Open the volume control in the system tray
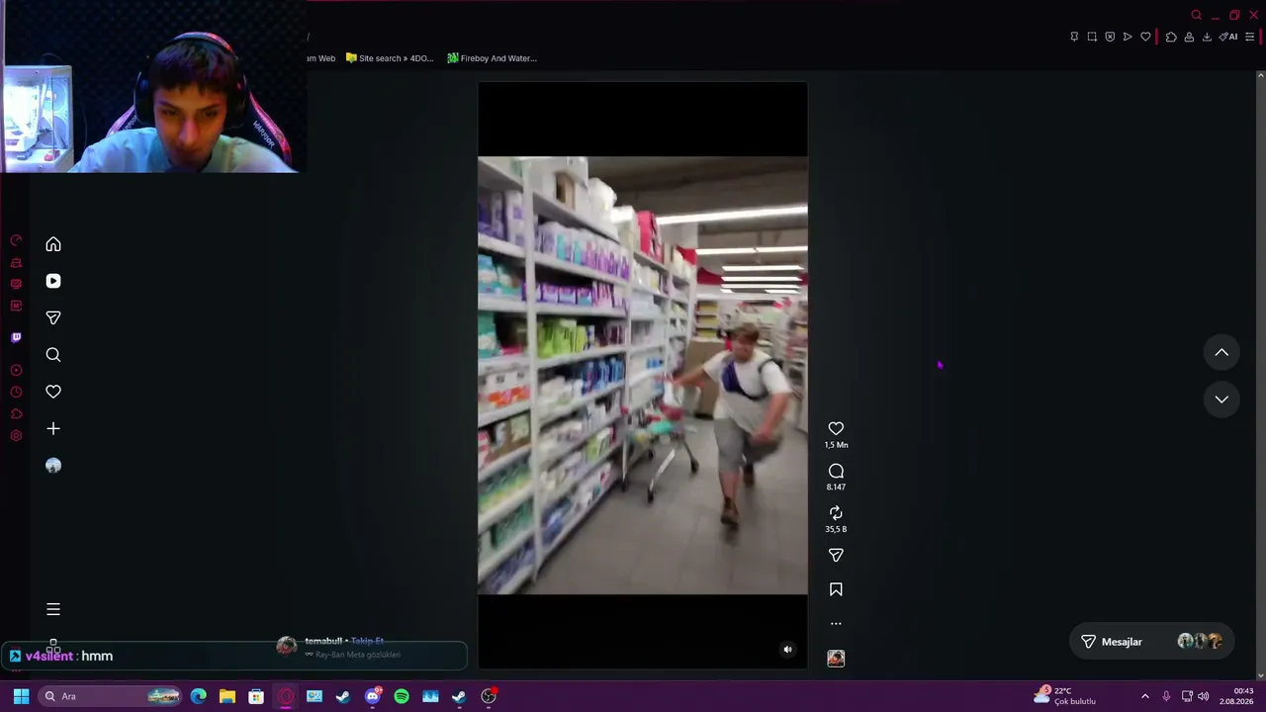1266x712 pixels. point(1203,696)
